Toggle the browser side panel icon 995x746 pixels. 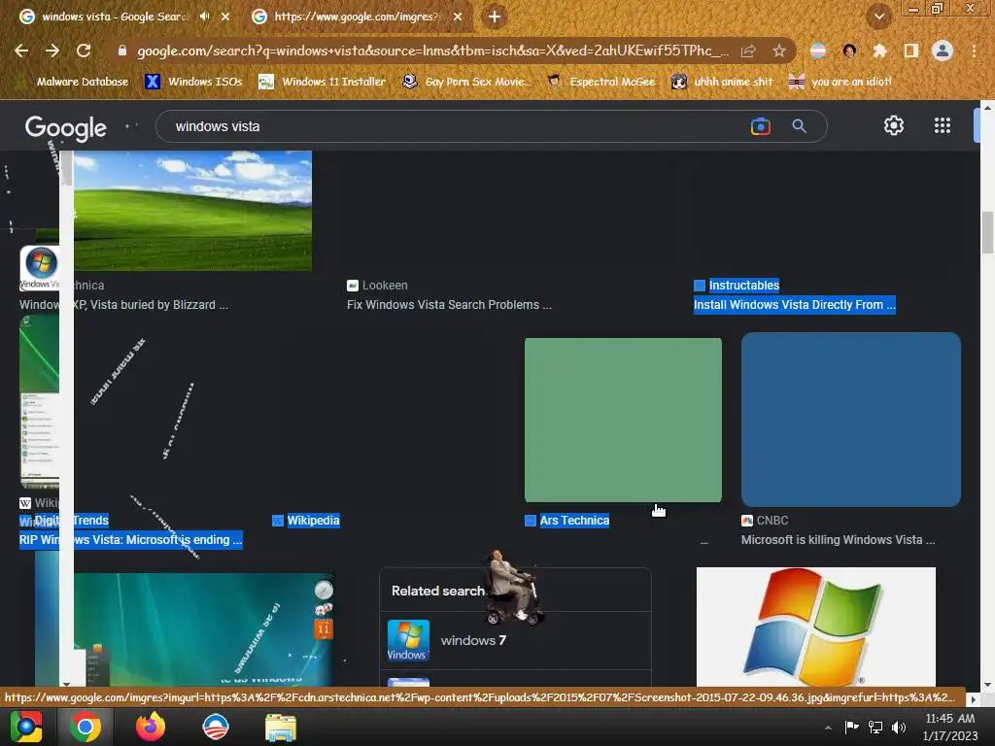click(x=910, y=51)
